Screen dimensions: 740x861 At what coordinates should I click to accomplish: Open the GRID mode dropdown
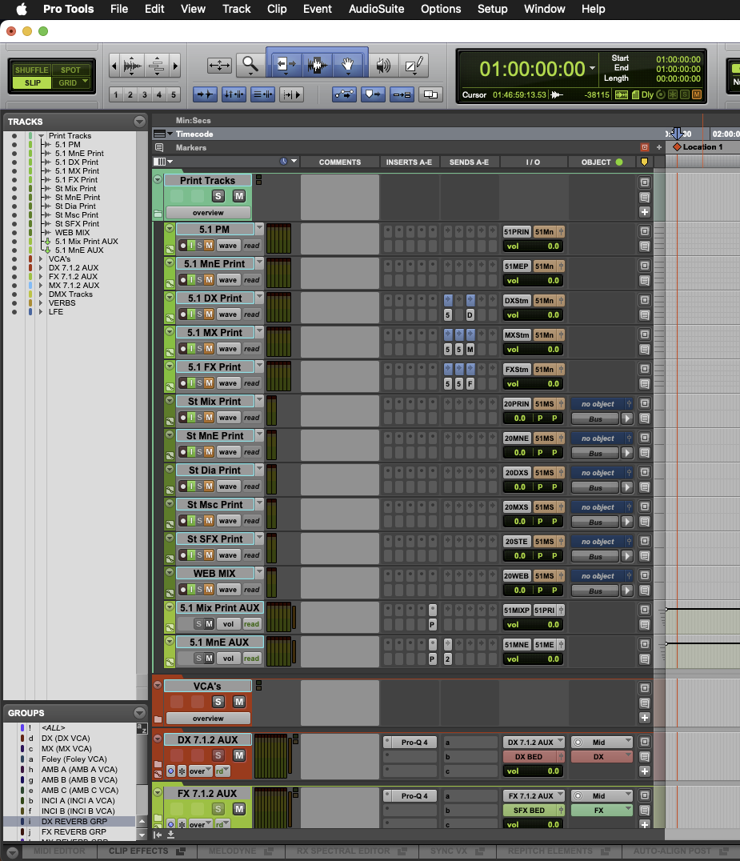[86, 82]
